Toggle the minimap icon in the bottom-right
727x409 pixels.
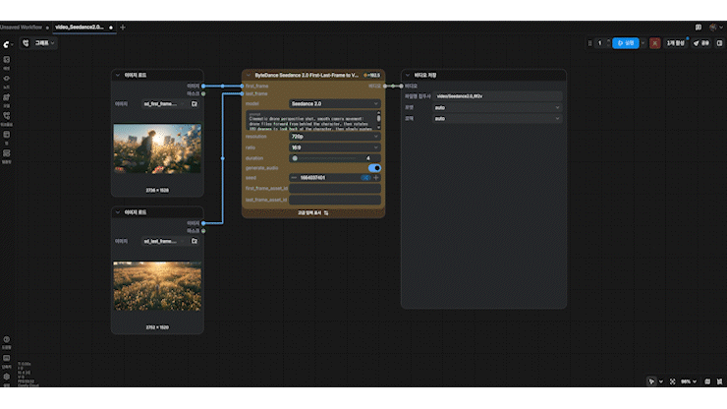(707, 381)
